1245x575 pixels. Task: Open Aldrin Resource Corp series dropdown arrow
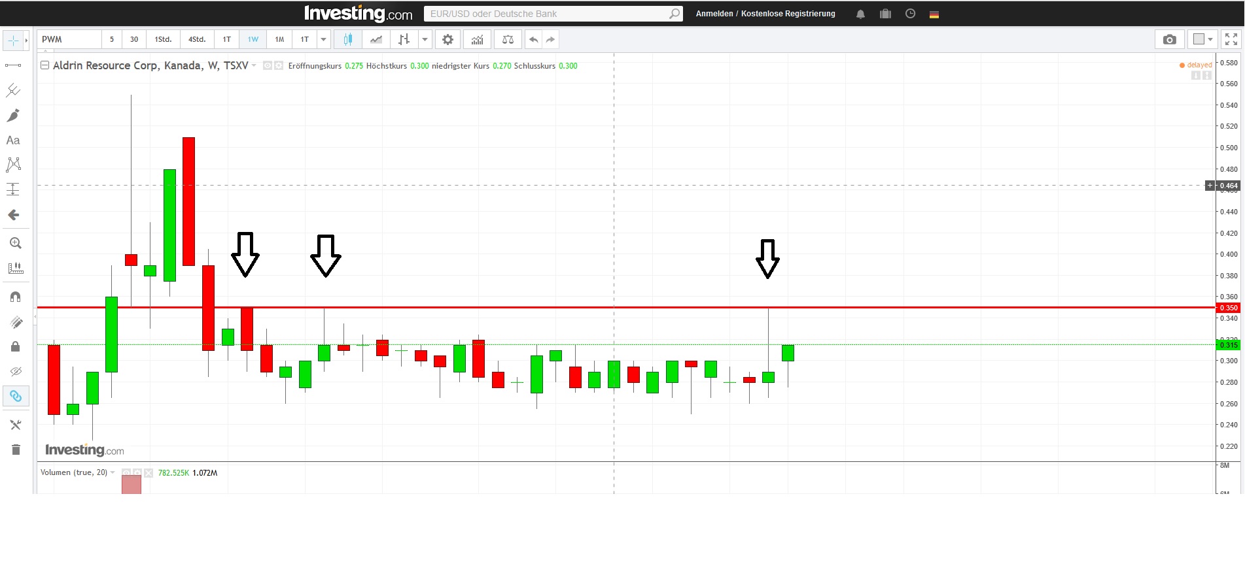click(x=254, y=65)
